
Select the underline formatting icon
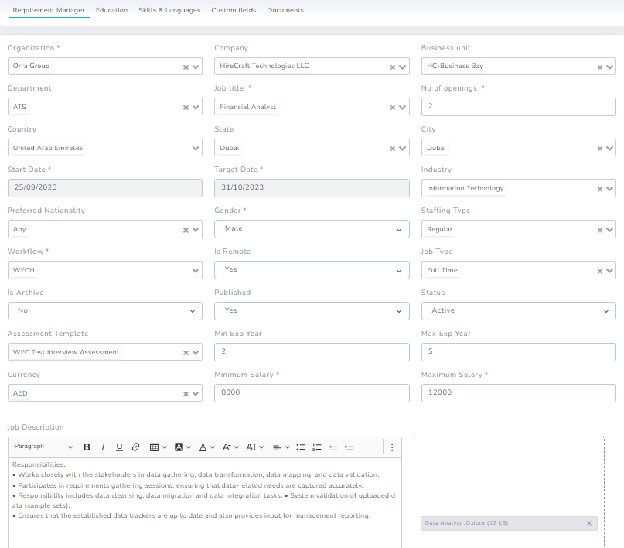pos(118,447)
